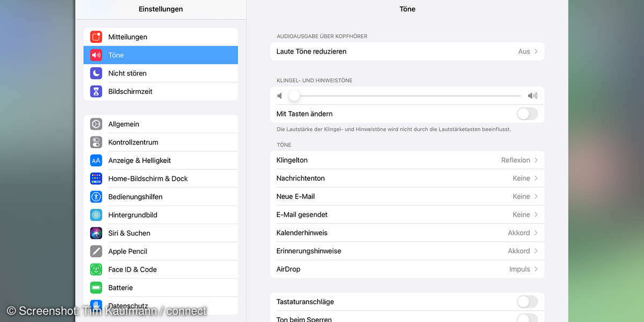
Task: Open Face ID & Code settings
Action: point(160,269)
